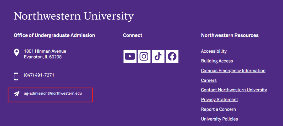The width and height of the screenshot is (283, 126).
Task: Click the (847) 491-7271 phone number
Action: [x=39, y=75]
